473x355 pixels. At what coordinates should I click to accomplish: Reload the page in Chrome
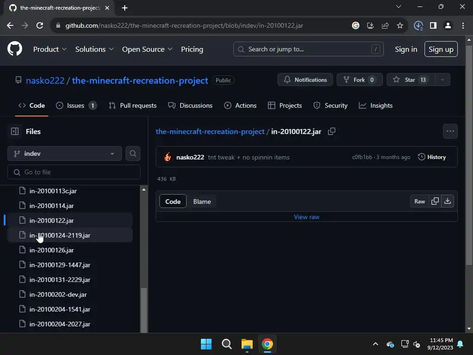40,26
